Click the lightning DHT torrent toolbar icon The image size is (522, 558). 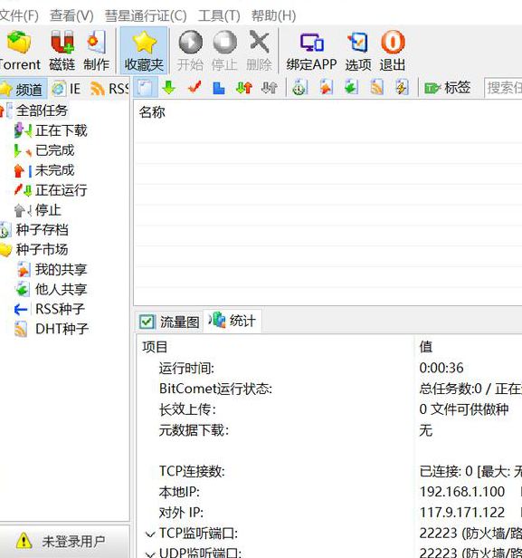pos(402,88)
